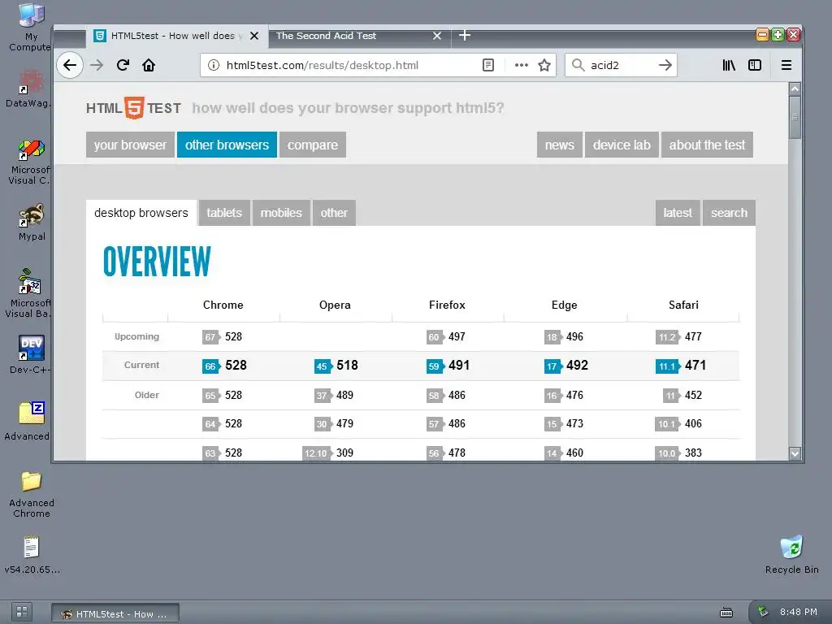Open Edge 14 score 460
Image resolution: width=832 pixels, height=624 pixels.
coord(564,453)
